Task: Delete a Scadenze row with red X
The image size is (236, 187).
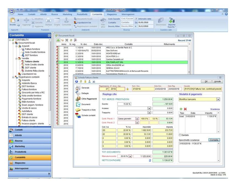Action: coord(185,109)
